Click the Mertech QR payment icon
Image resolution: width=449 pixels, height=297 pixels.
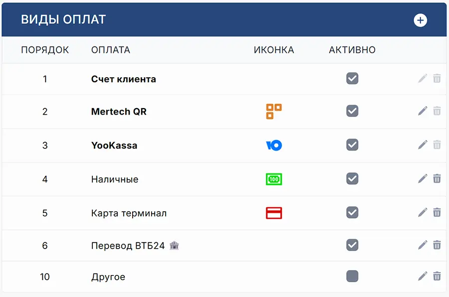[x=273, y=112]
